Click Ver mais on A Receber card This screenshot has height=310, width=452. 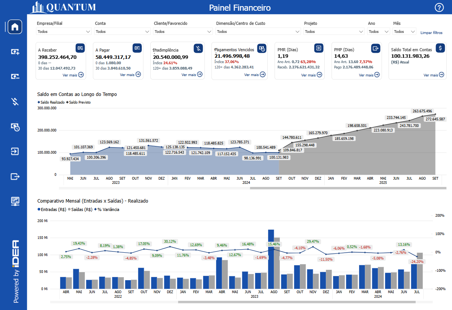[73, 75]
